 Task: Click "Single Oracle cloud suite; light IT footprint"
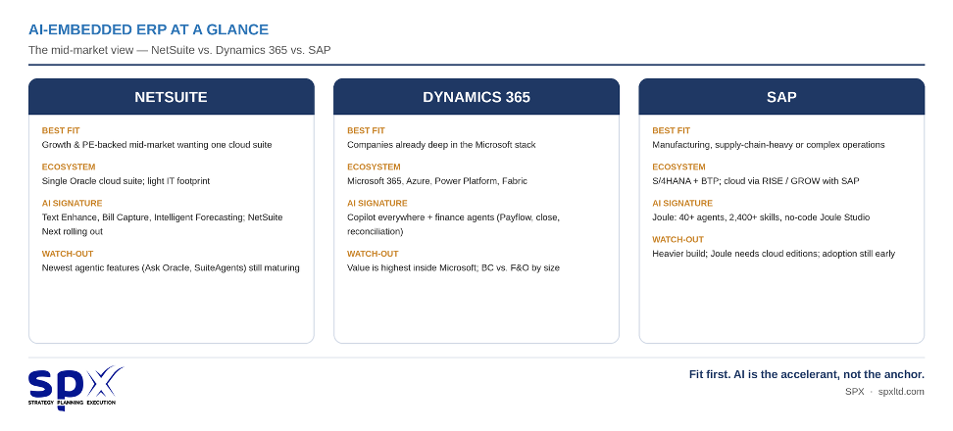[125, 181]
